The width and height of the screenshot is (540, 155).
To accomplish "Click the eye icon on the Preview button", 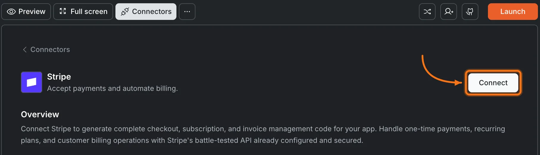I will 11,12.
